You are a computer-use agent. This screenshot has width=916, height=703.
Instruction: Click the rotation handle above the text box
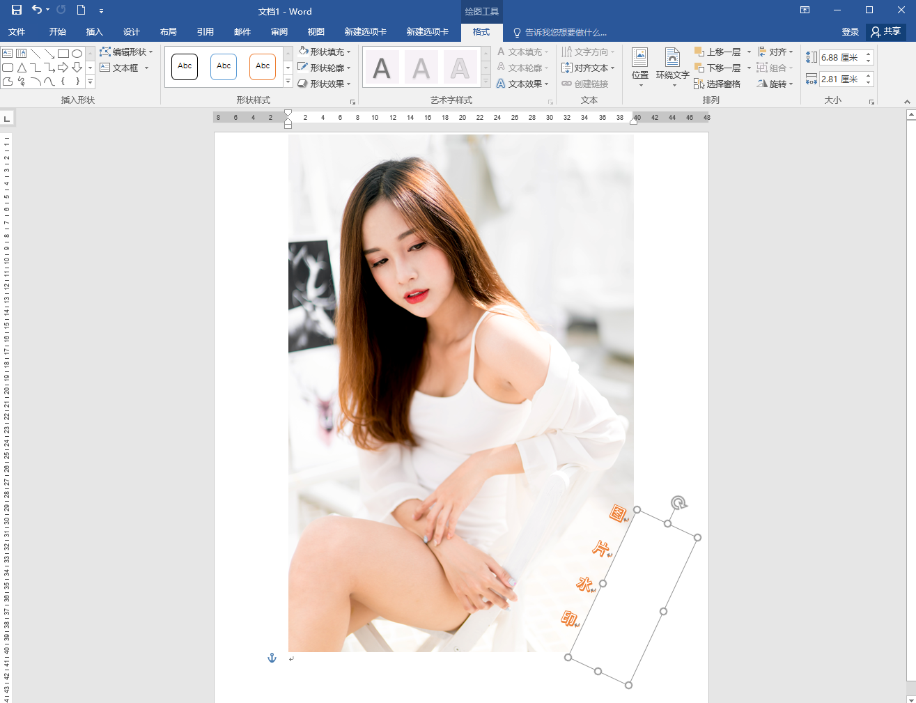click(x=678, y=503)
